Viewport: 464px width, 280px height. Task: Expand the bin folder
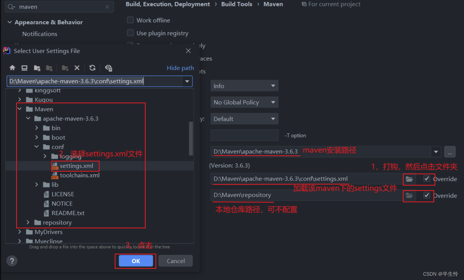(x=37, y=128)
